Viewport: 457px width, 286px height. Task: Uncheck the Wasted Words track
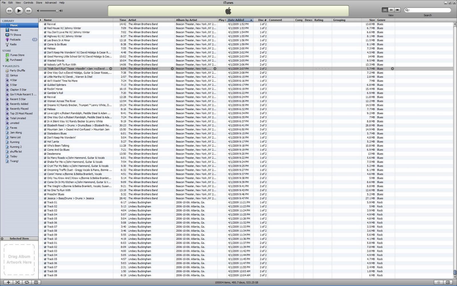tap(45, 61)
